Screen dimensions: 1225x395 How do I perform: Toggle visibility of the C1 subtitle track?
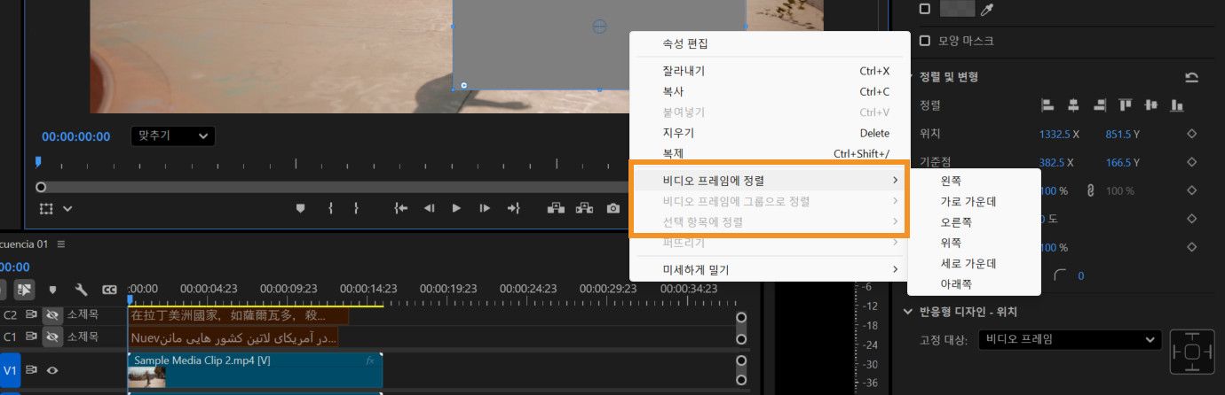click(52, 337)
